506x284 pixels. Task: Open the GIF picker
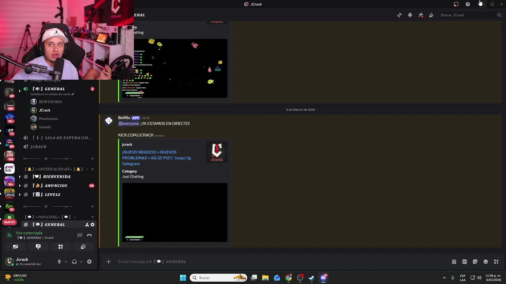[464, 262]
